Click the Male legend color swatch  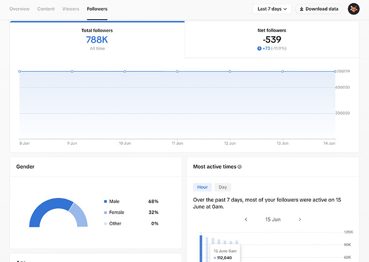click(x=105, y=201)
